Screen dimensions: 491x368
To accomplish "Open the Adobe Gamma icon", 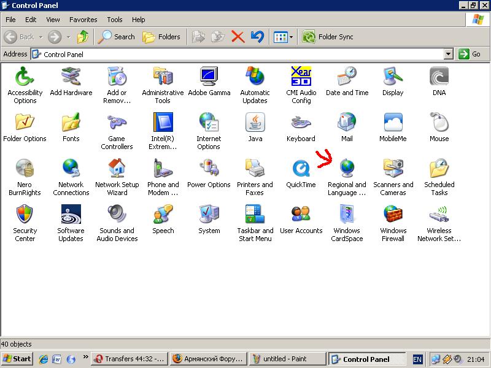I will pyautogui.click(x=209, y=77).
